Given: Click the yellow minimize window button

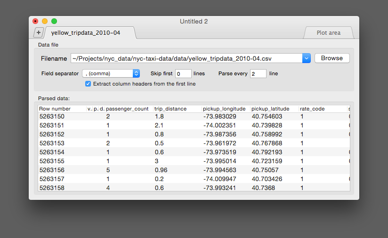Looking at the screenshot, I should [x=45, y=21].
